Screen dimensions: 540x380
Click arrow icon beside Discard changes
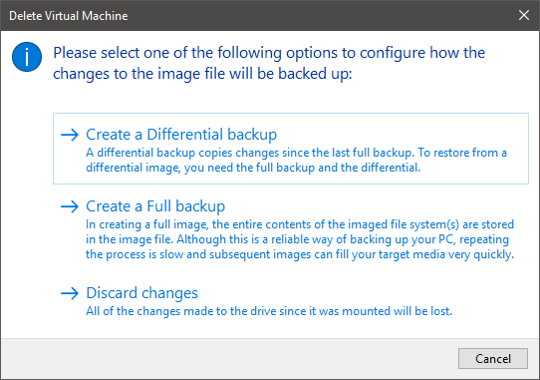coord(70,293)
